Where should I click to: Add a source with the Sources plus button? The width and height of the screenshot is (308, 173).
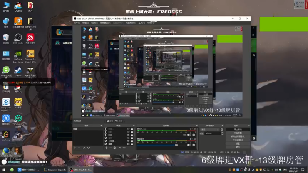coord(106,148)
